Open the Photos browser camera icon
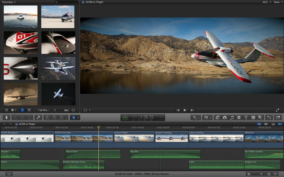 coord(225,117)
